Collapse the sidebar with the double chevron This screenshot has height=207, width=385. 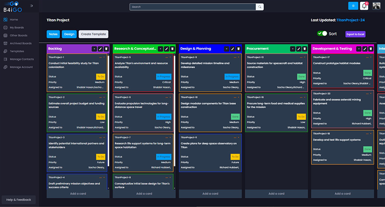[x=31, y=6]
